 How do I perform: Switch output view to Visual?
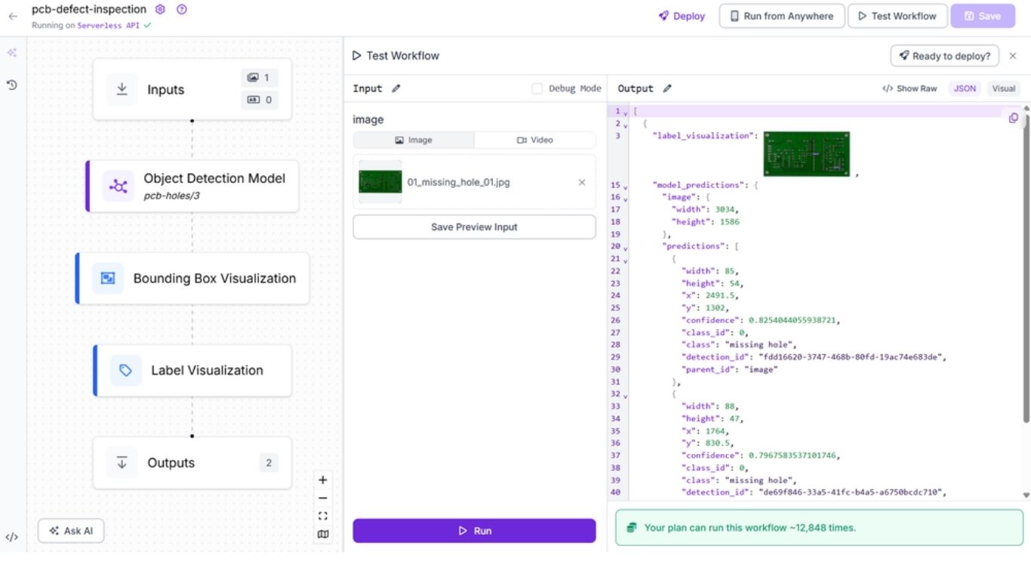pyautogui.click(x=1003, y=88)
